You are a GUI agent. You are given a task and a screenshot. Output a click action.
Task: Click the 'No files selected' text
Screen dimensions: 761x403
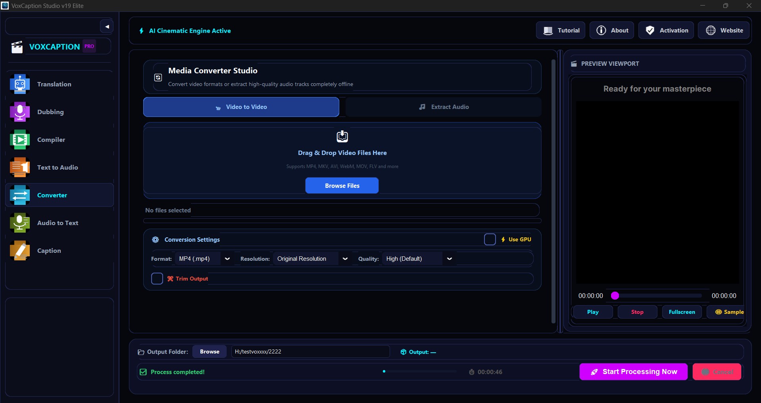(x=168, y=210)
